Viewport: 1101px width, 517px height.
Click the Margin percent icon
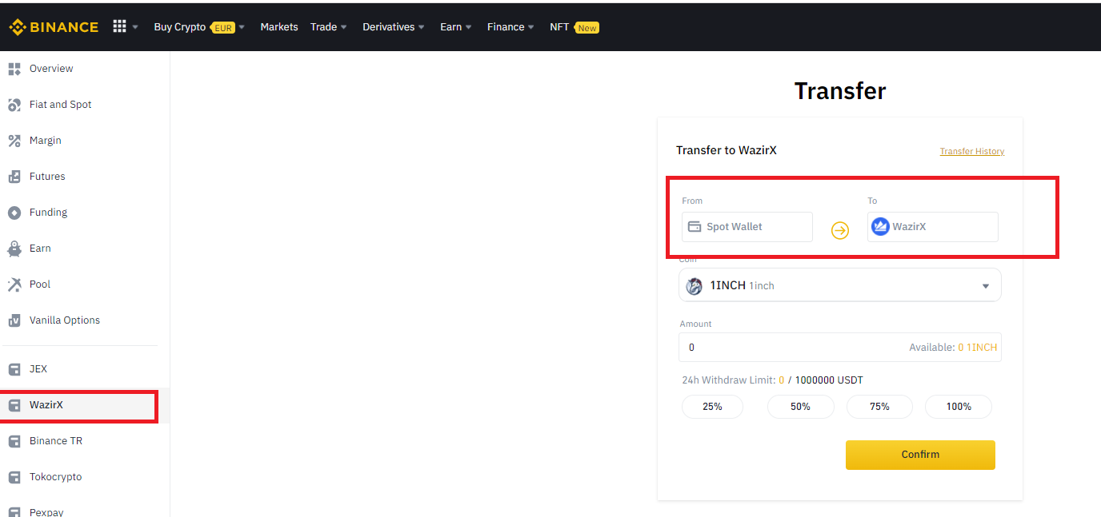(x=14, y=141)
